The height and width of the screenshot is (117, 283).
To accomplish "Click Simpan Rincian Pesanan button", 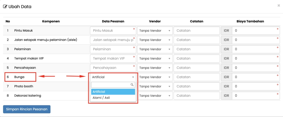I will click(x=27, y=109).
